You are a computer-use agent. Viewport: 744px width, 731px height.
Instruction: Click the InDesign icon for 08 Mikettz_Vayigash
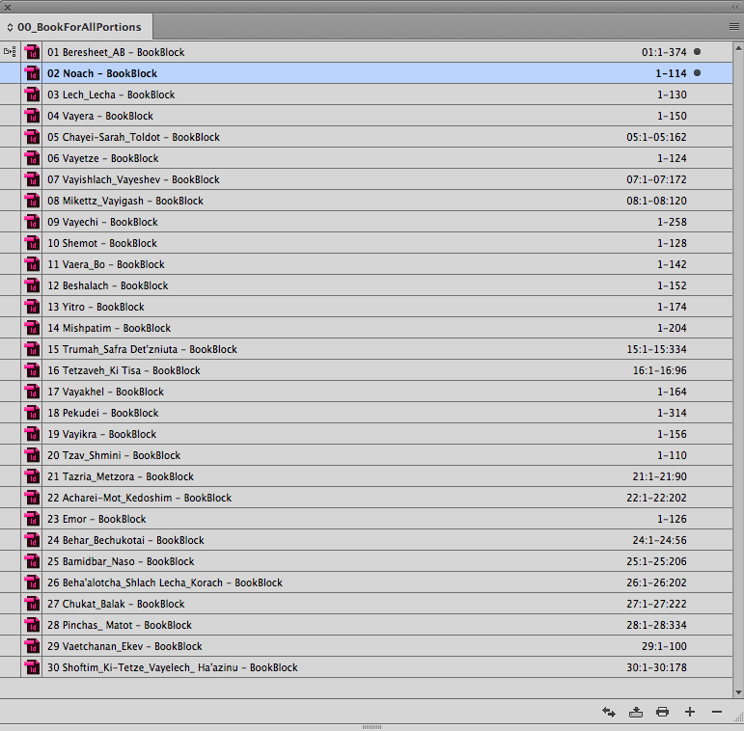(x=32, y=201)
